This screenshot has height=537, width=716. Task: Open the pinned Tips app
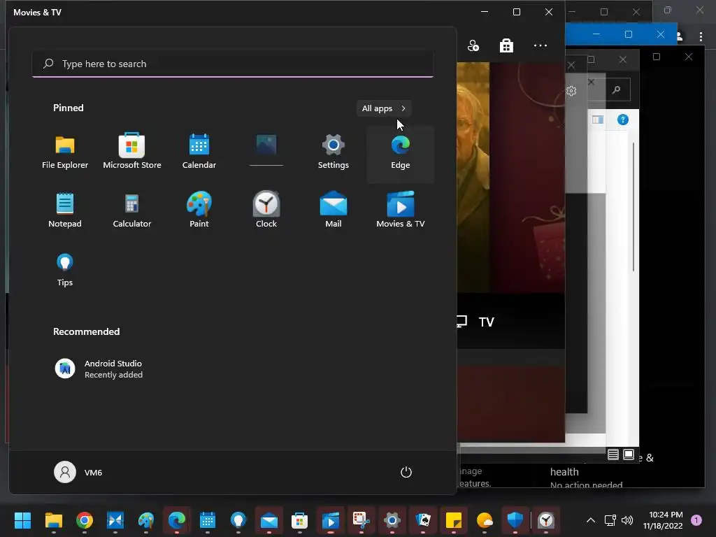[65, 269]
